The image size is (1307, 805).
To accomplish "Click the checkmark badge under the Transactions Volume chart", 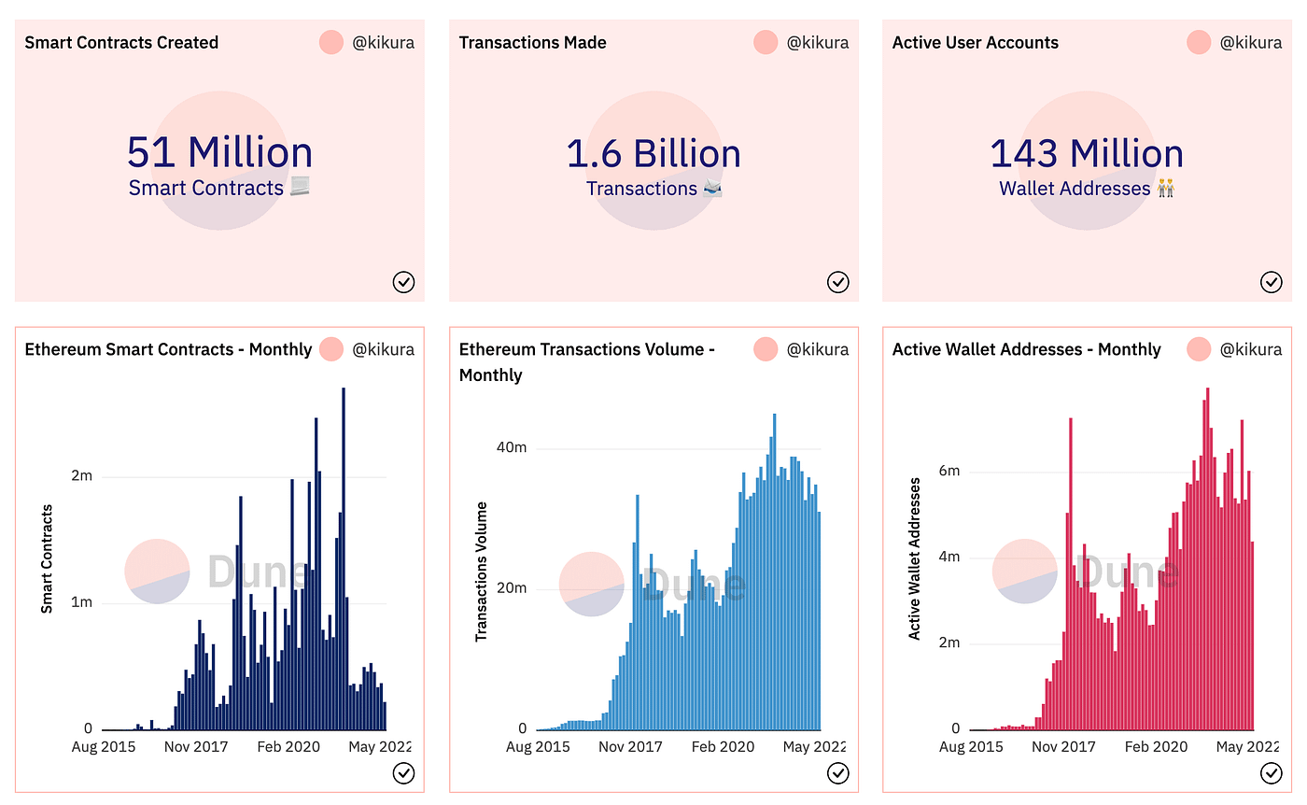I will [837, 774].
